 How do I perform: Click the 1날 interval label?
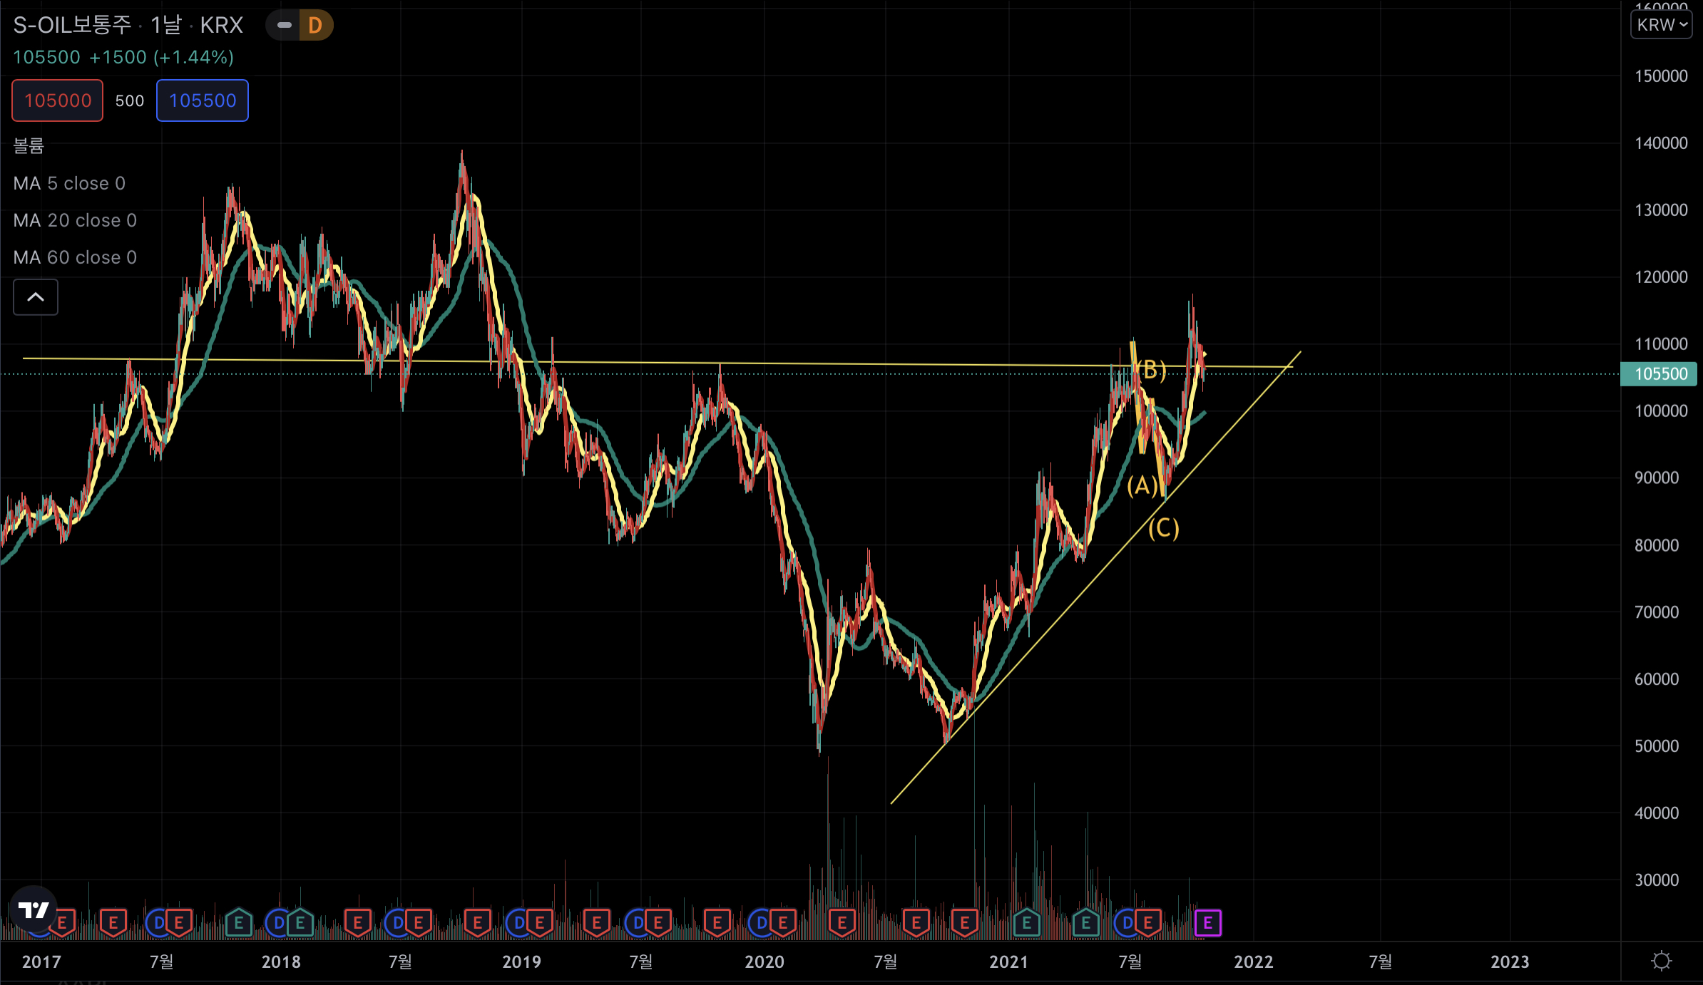(x=165, y=26)
